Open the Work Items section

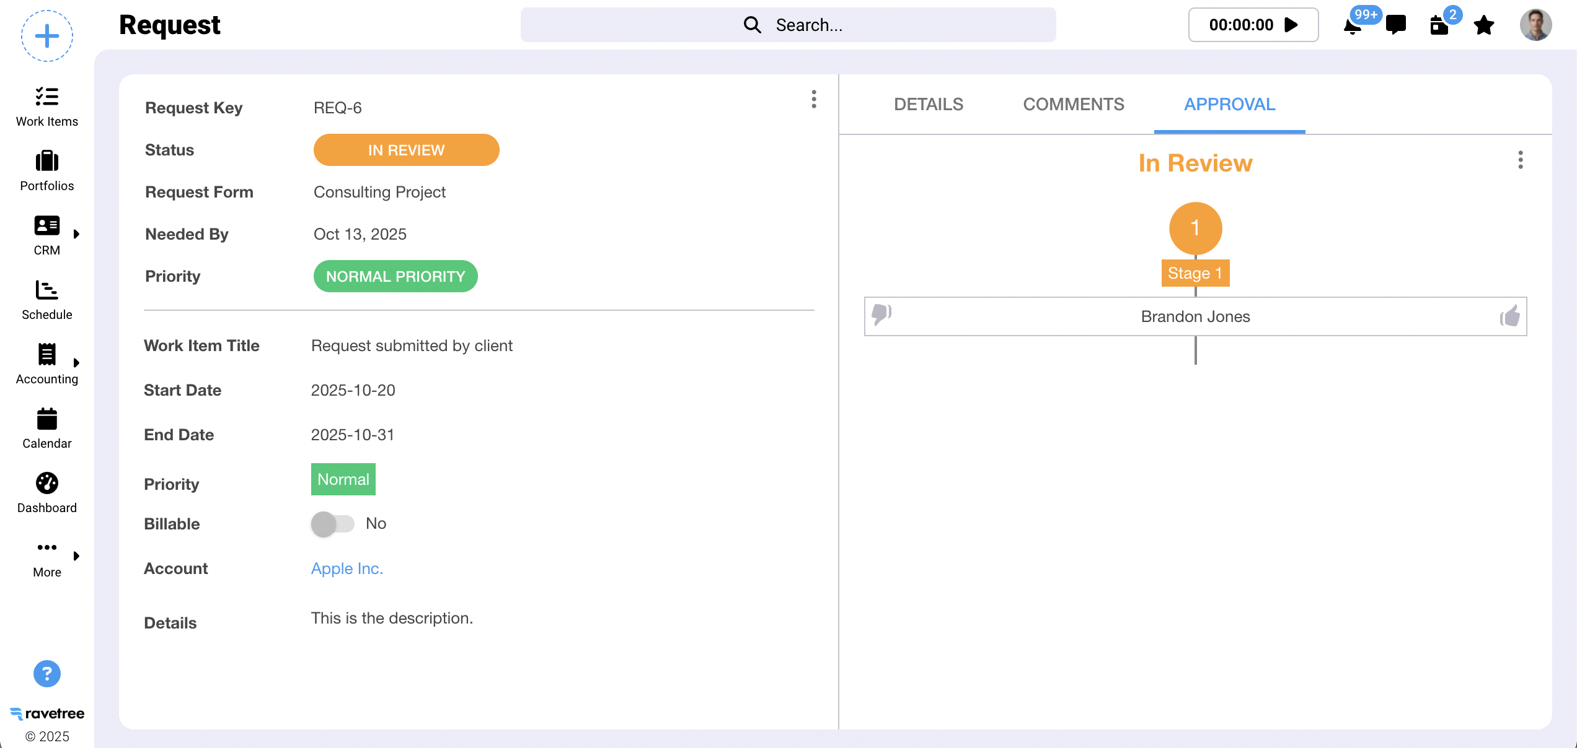pyautogui.click(x=47, y=107)
